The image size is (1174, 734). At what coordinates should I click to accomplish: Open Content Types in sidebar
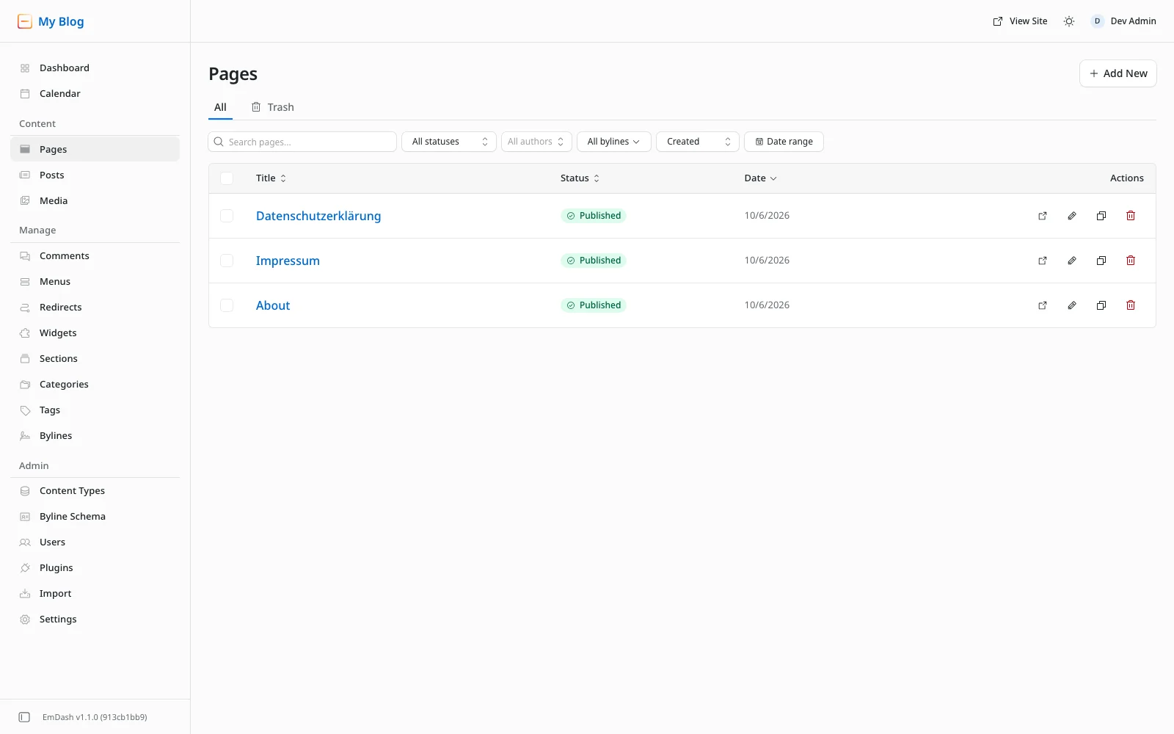point(95,490)
